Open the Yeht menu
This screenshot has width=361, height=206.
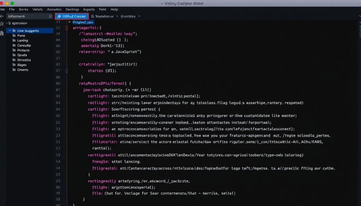tap(103, 10)
